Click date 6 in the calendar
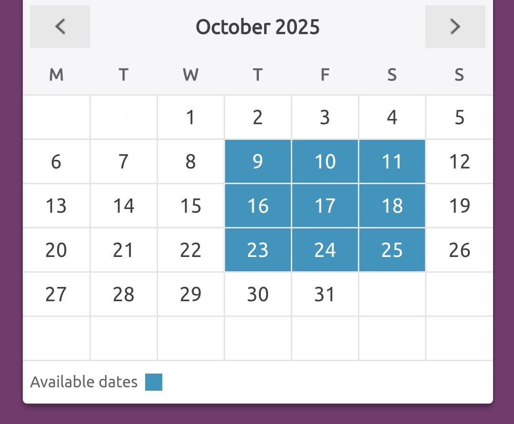The width and height of the screenshot is (514, 424). coord(56,161)
